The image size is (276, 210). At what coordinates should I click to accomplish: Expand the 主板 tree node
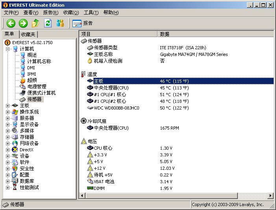pyautogui.click(x=7, y=106)
